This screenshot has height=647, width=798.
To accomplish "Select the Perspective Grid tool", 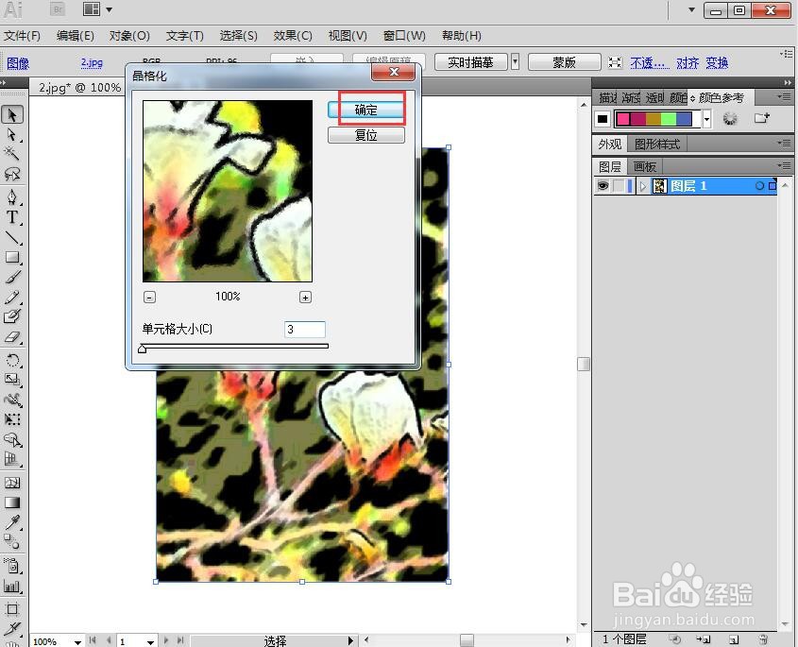I will click(x=12, y=459).
